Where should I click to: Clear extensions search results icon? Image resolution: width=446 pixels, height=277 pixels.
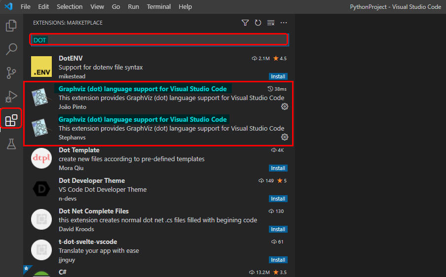click(x=271, y=23)
